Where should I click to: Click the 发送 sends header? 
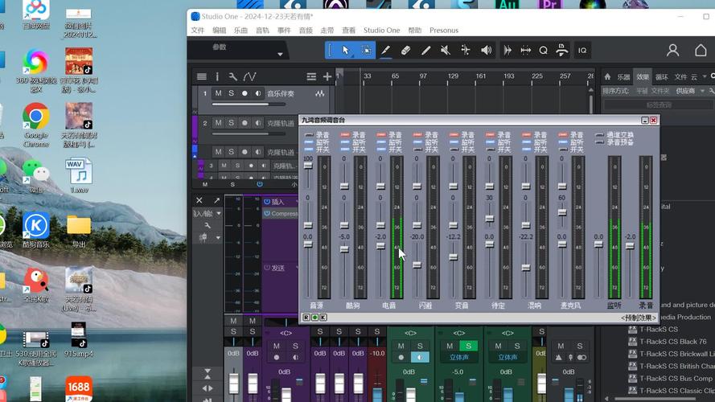click(277, 268)
